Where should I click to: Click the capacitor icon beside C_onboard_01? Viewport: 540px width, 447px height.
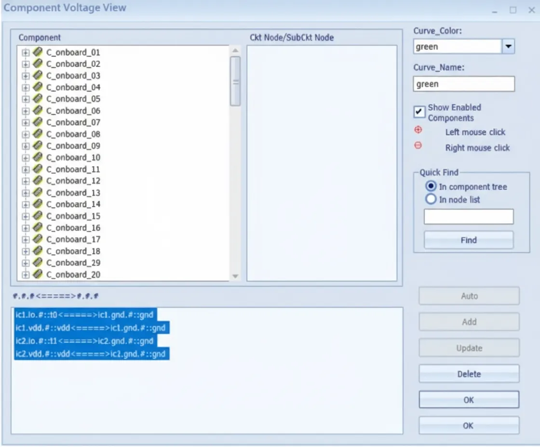[38, 52]
